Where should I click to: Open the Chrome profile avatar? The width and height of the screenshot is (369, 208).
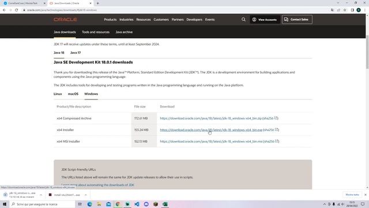pos(359,10)
